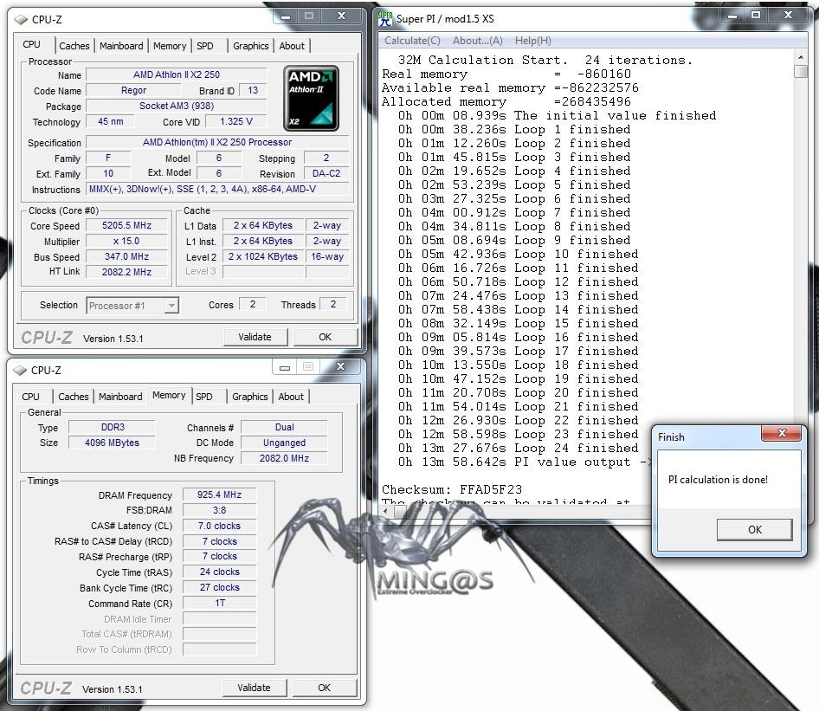Open the Help(H) menu in Super PI
Viewport: 819px width, 711px height.
pyautogui.click(x=532, y=41)
